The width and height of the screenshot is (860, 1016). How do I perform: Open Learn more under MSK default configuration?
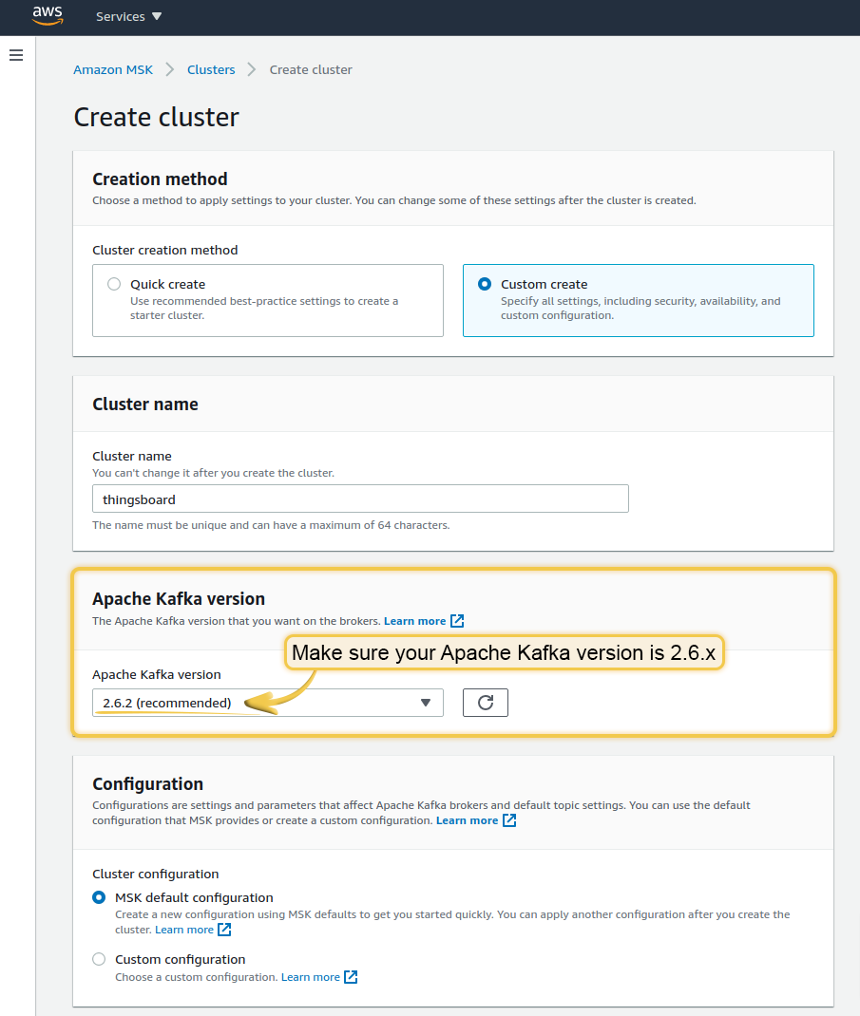point(184,930)
